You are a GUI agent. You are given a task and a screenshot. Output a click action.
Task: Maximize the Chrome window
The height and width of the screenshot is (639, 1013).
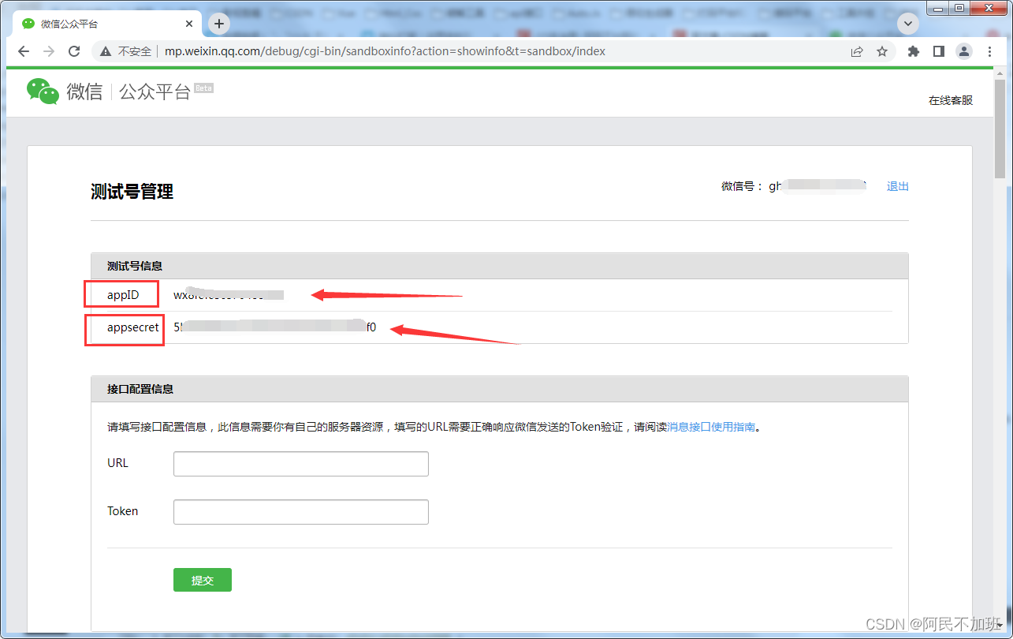959,7
